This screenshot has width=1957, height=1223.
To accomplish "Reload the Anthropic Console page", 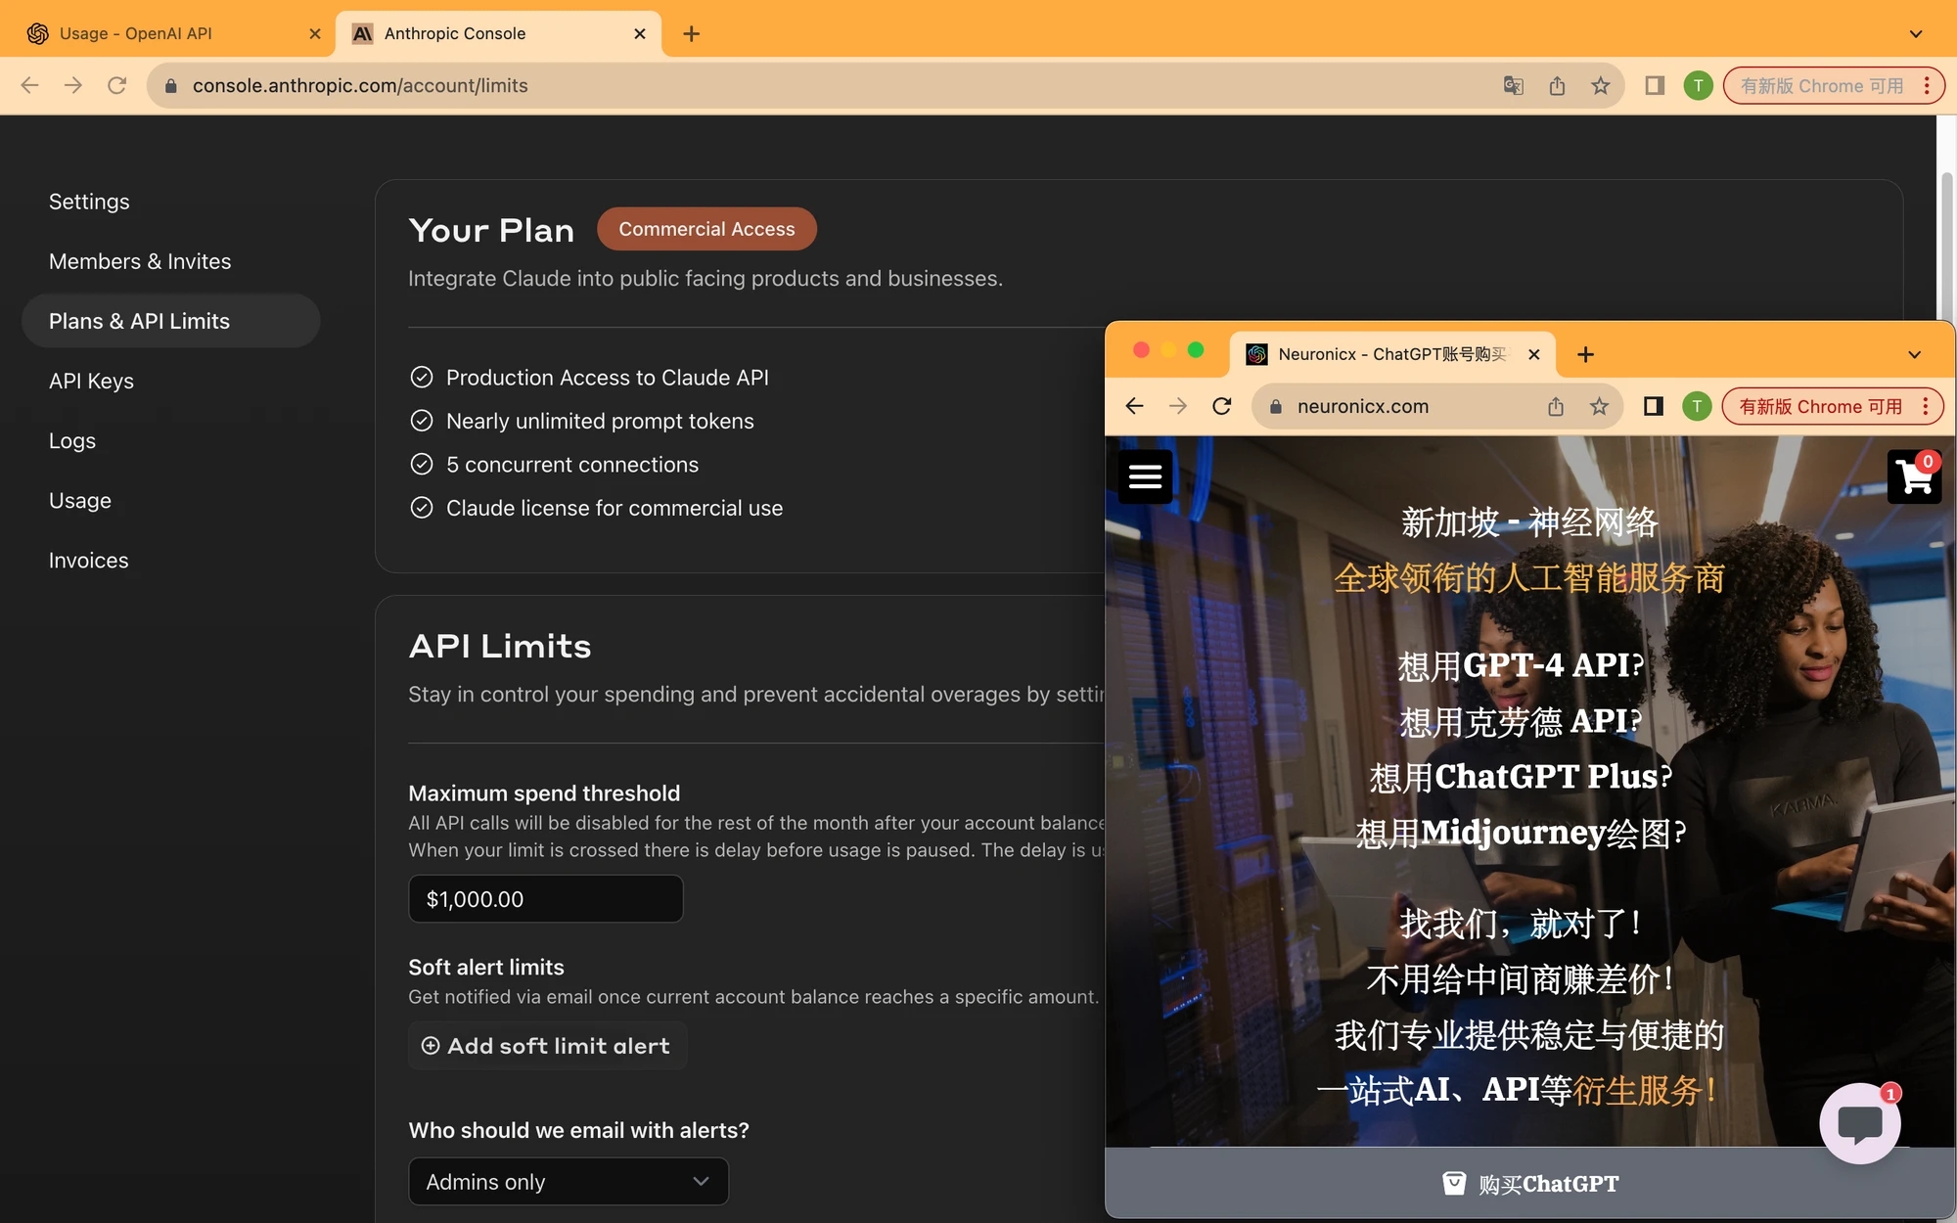I will tap(117, 85).
